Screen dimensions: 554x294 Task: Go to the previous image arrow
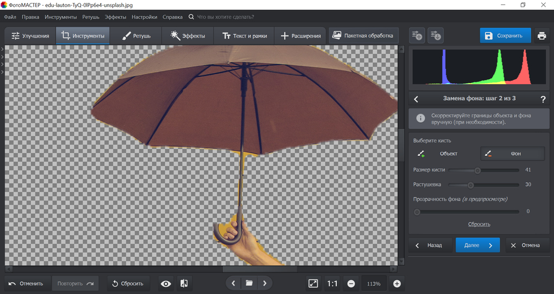233,283
